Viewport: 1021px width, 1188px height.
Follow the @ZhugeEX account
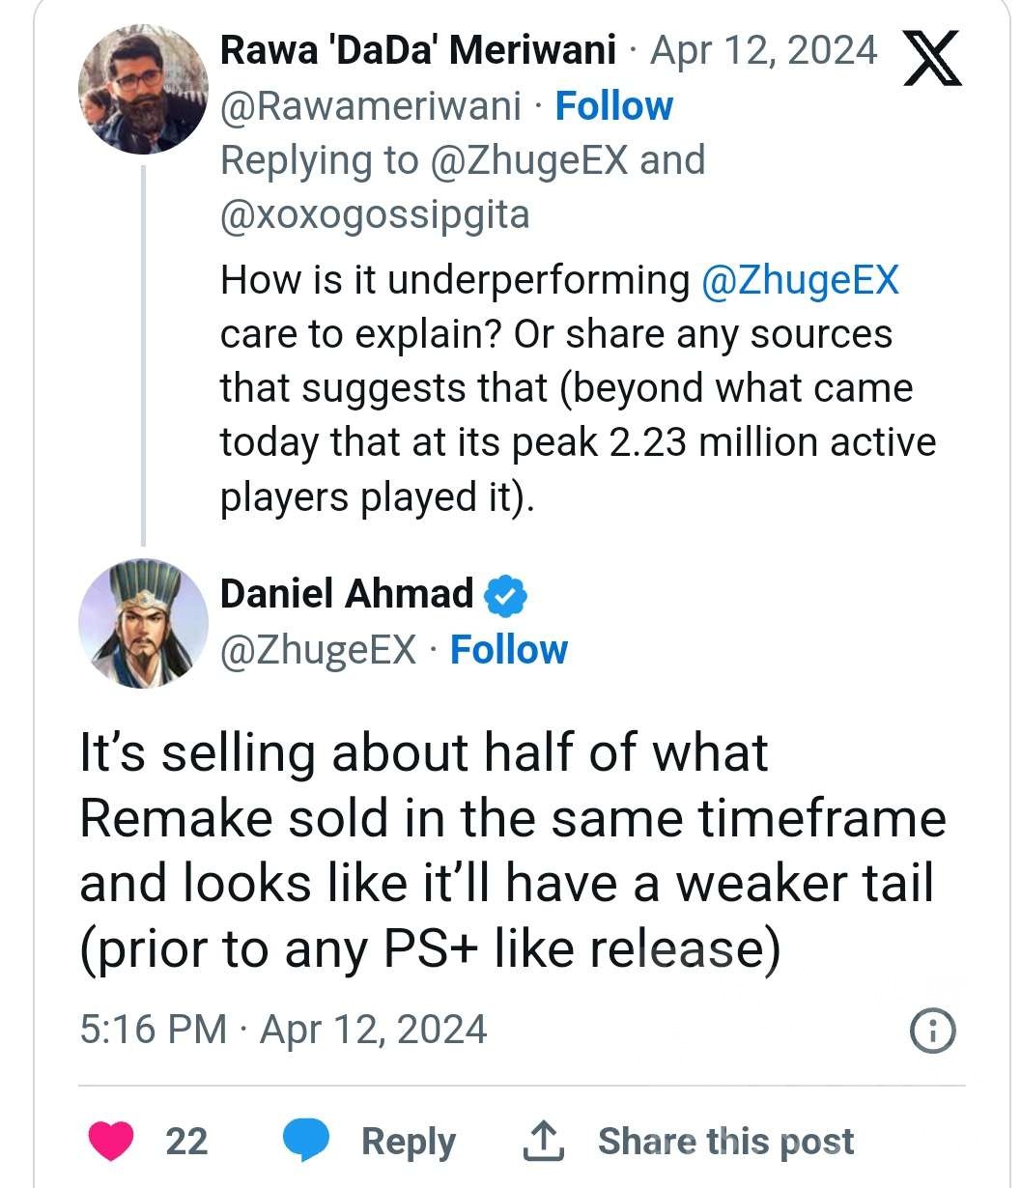coord(509,650)
